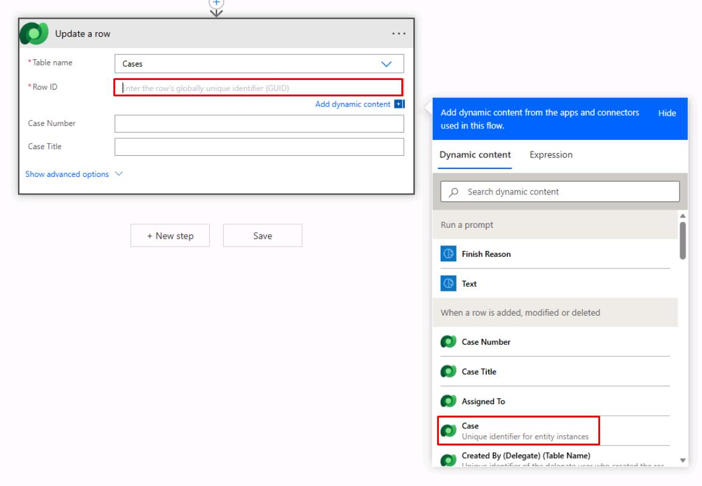Click the New step button
The image size is (702, 486).
[x=170, y=236]
